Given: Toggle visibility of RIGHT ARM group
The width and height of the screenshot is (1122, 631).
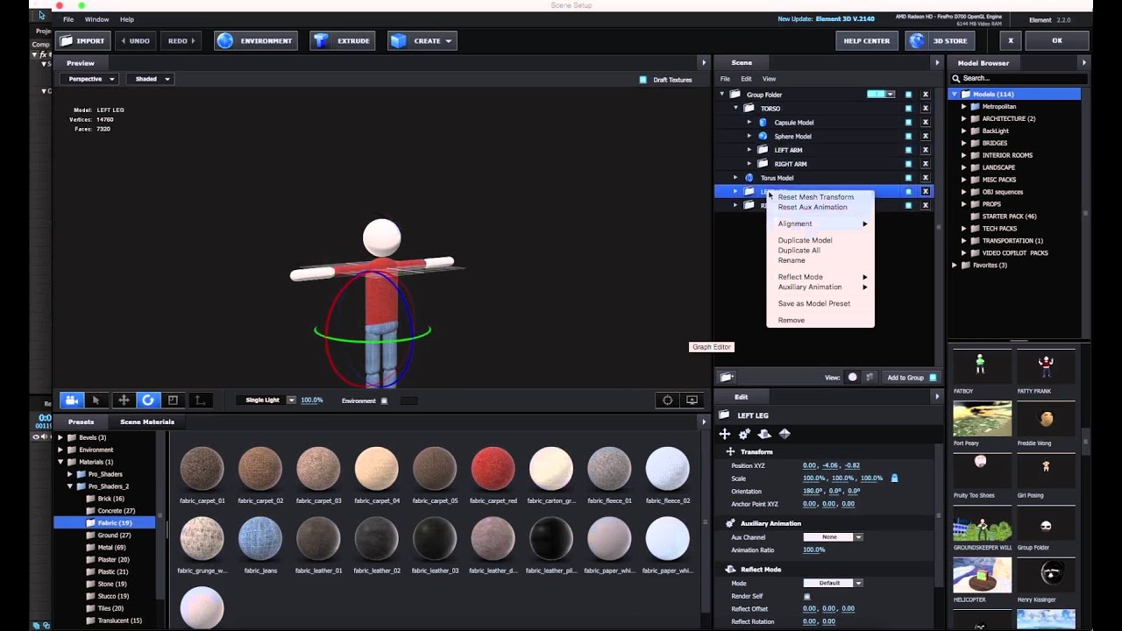Looking at the screenshot, I should click(908, 164).
